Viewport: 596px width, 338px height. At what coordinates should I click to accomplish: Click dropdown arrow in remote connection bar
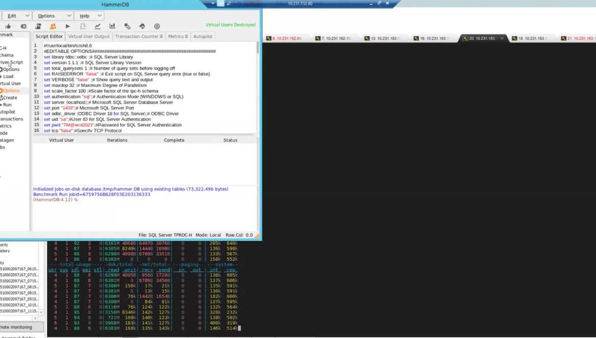tap(213, 4)
